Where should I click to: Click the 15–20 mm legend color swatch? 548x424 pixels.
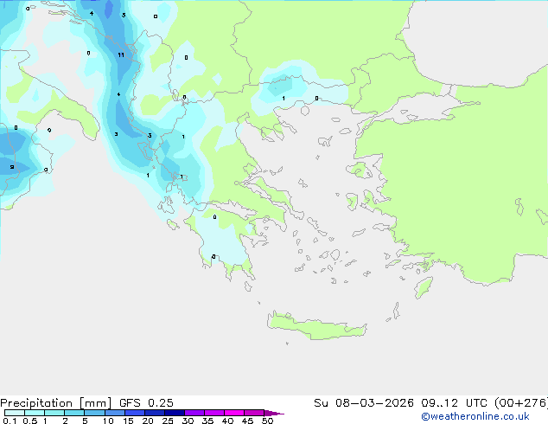click(134, 413)
